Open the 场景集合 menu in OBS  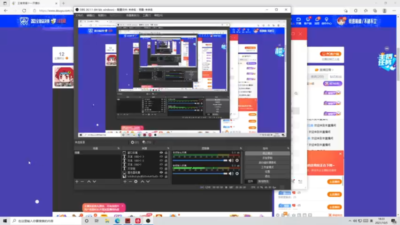click(132, 15)
